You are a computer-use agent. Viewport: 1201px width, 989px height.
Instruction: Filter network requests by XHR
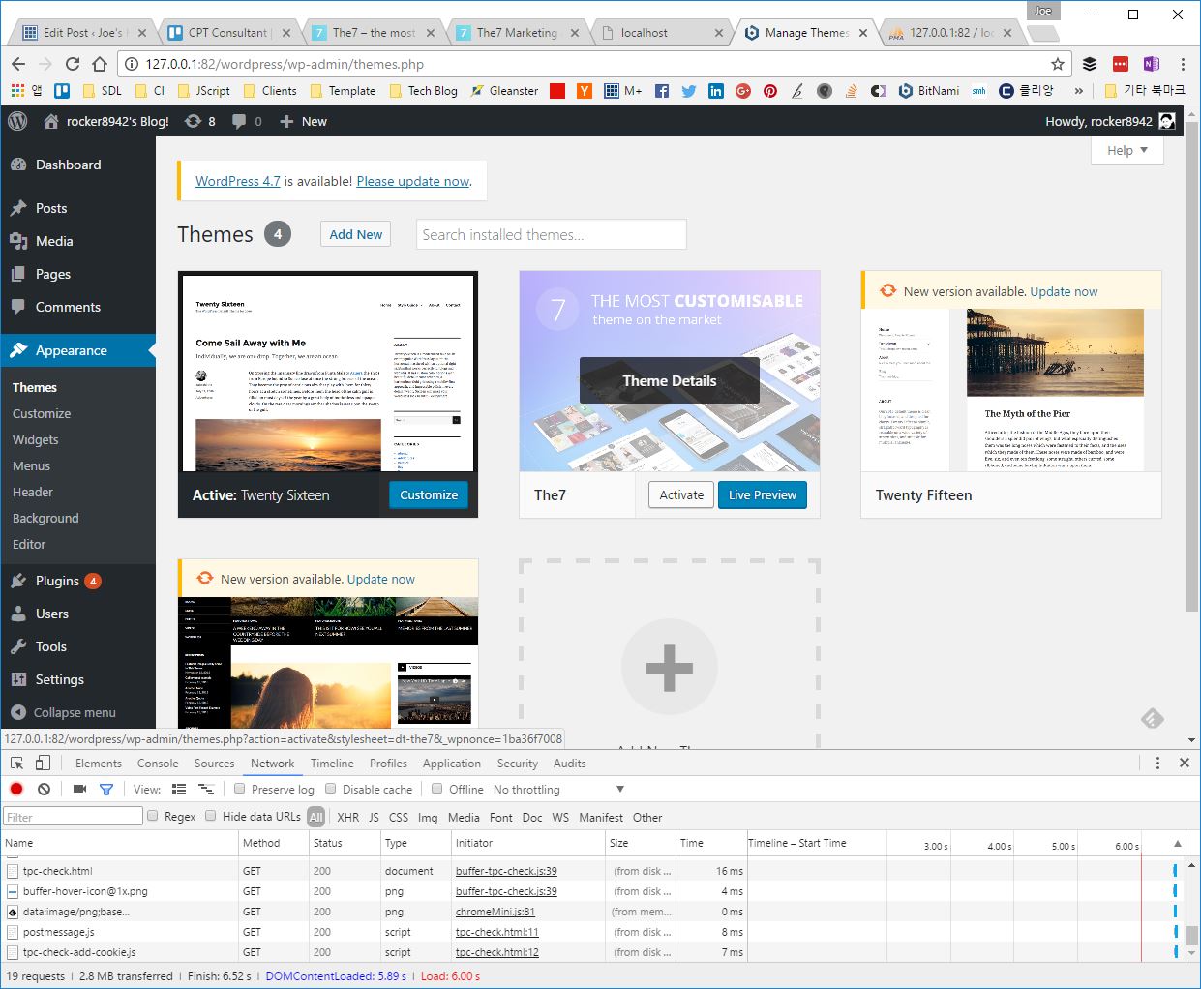tap(347, 817)
